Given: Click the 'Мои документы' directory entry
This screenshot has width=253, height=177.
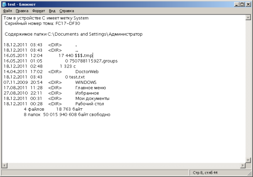Looking at the screenshot, I should click(x=92, y=99).
